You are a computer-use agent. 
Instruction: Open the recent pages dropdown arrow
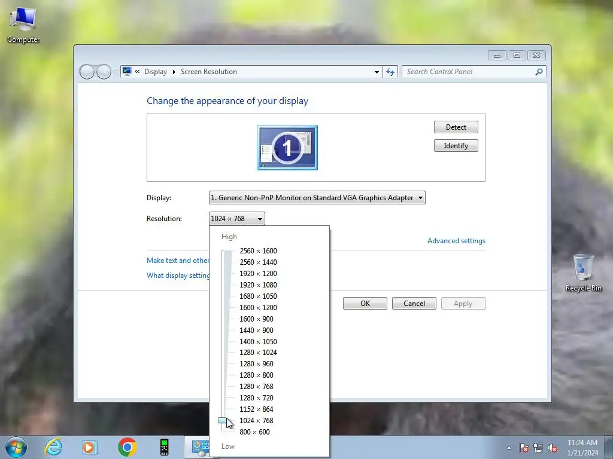116,72
